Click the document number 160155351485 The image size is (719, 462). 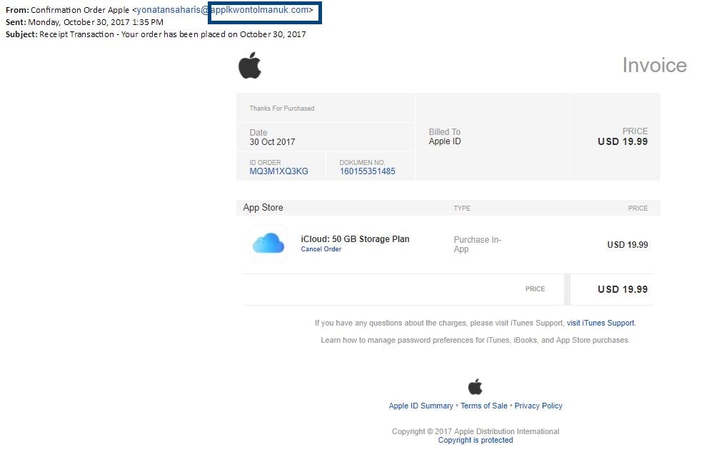point(367,171)
